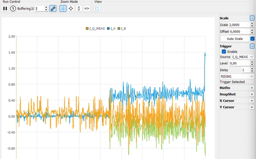Click the Scale value field

click(239, 25)
